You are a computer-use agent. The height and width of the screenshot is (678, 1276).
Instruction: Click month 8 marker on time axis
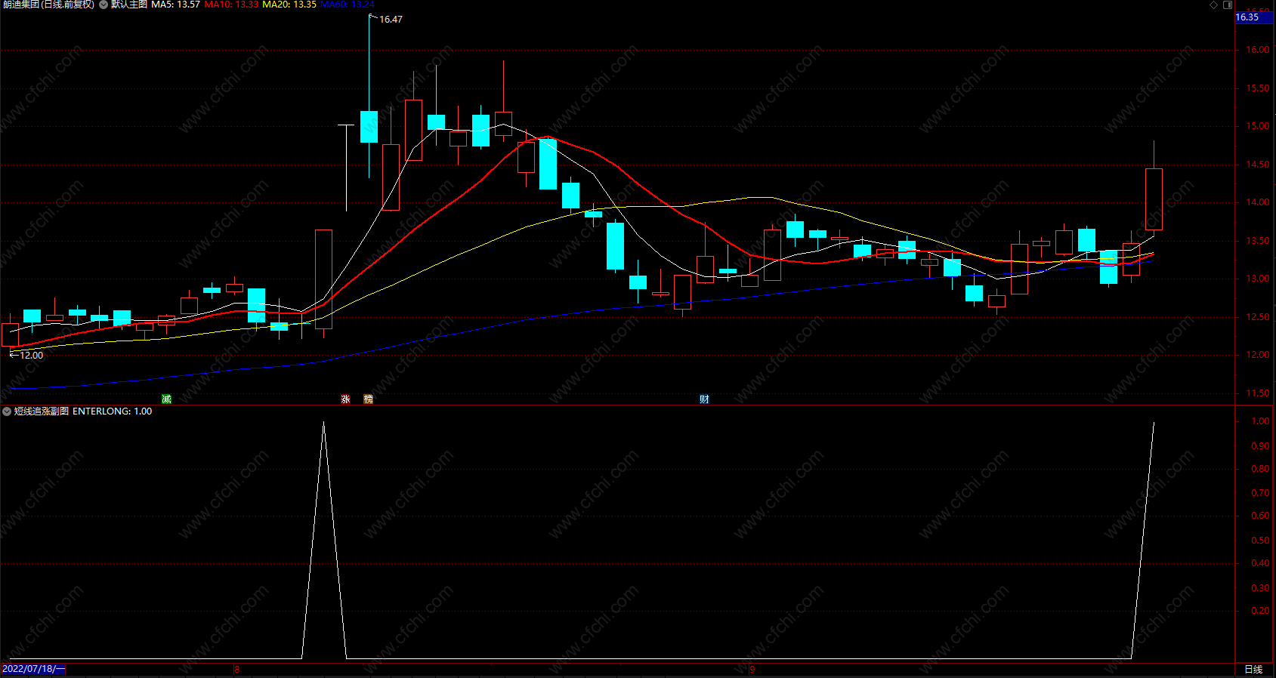point(237,669)
